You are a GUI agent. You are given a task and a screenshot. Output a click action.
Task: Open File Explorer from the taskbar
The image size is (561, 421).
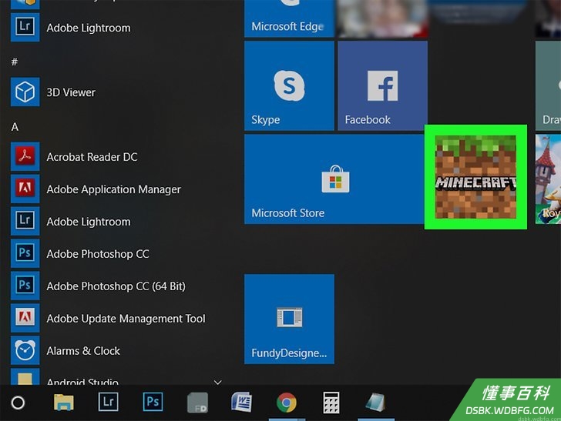point(64,403)
